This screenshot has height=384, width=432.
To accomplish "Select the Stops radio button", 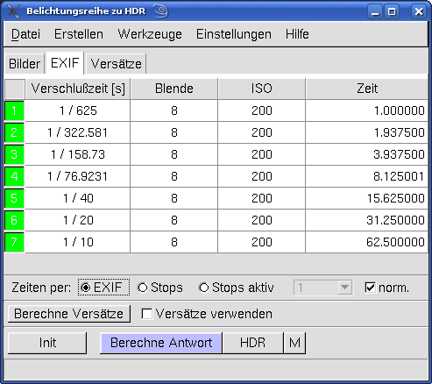I will pos(160,288).
